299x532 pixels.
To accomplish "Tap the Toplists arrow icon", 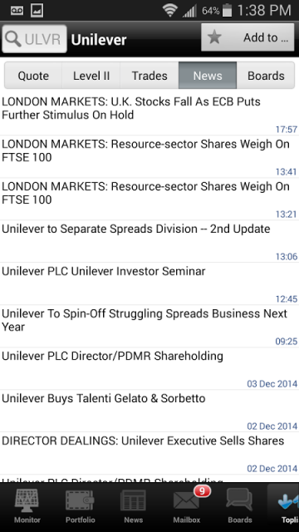I will pos(288,501).
